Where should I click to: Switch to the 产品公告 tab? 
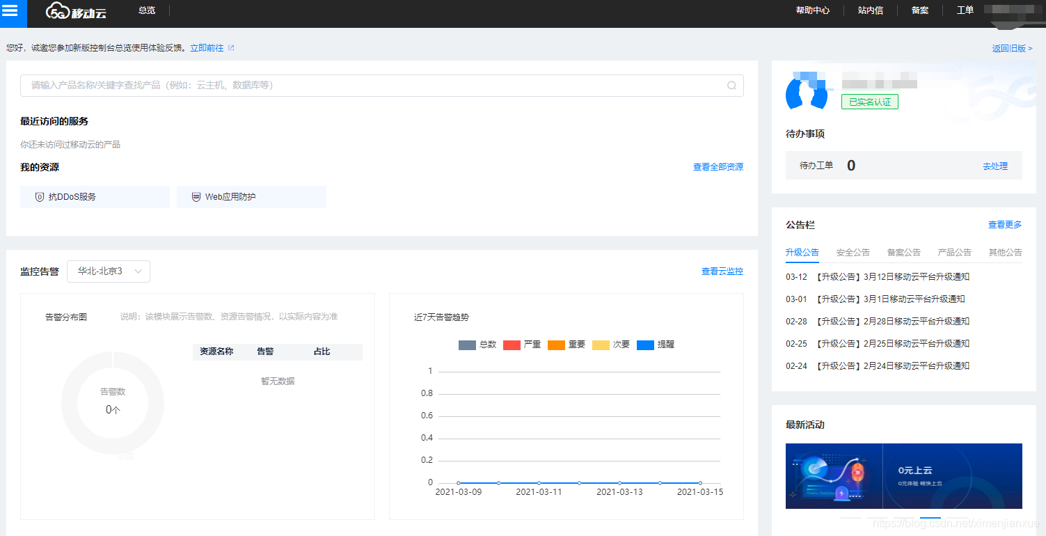point(955,253)
